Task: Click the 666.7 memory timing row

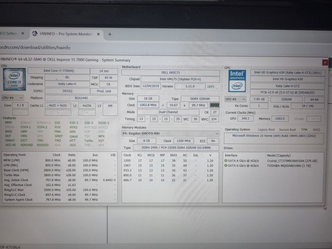Action: pyautogui.click(x=170, y=180)
